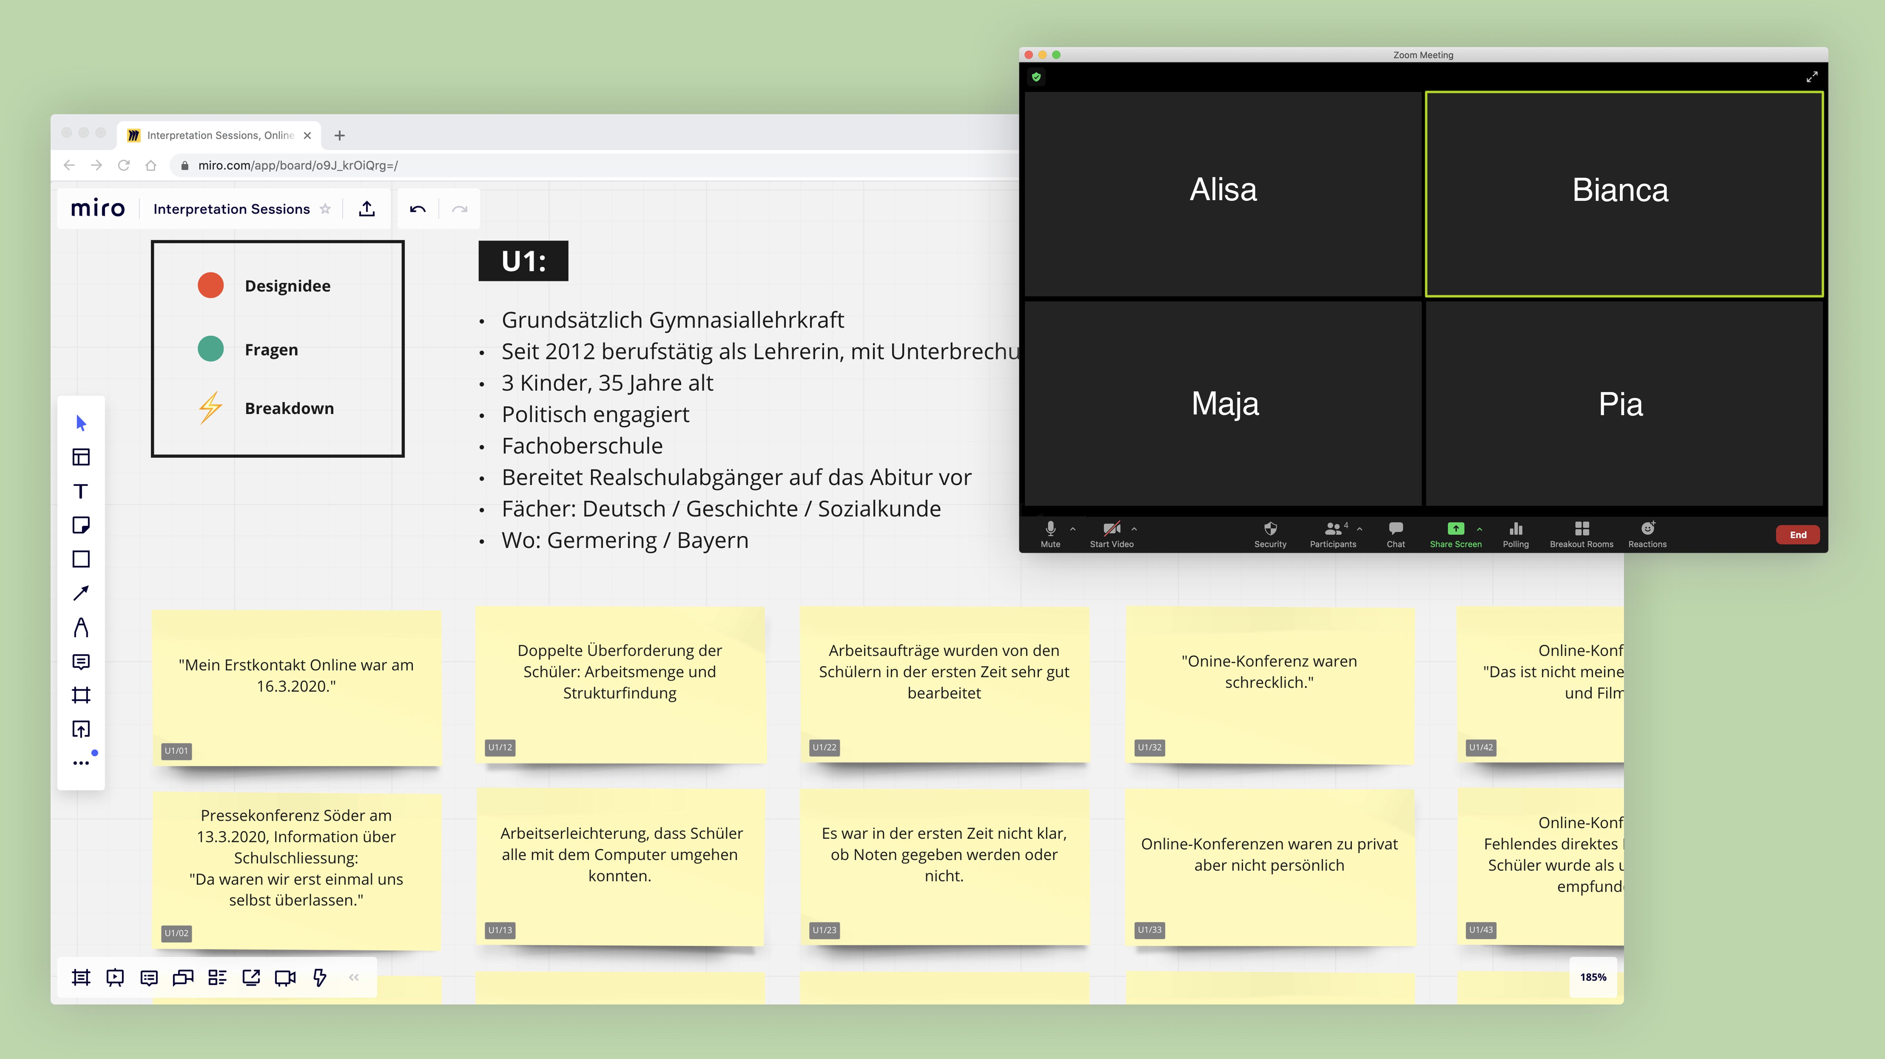This screenshot has height=1059, width=1885.
Task: Open the 185% zoom level control
Action: [1593, 977]
